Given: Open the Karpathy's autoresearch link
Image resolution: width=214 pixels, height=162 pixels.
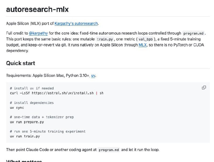Looking at the screenshot, I should click(x=76, y=24).
